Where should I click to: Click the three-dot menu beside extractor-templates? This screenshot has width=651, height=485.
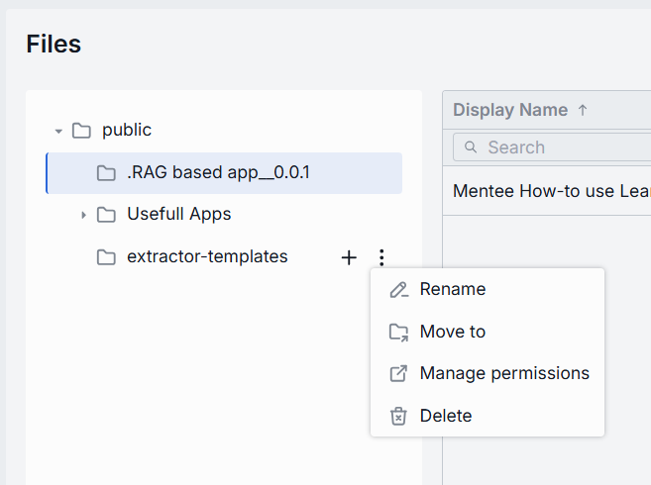pos(381,257)
